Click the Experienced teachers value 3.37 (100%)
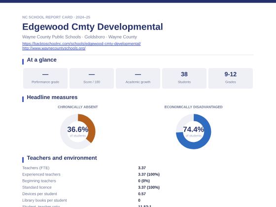The height and width of the screenshot is (207, 276). [149, 174]
